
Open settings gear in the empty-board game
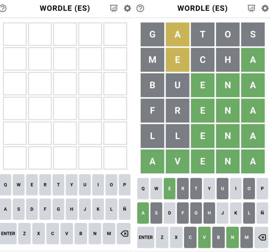click(x=127, y=8)
